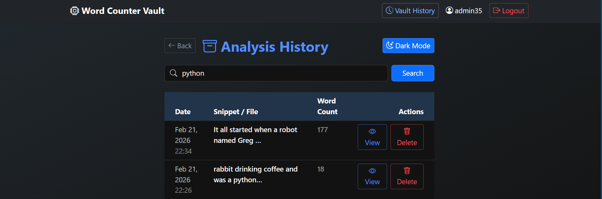Click the search text field containing python
This screenshot has width=602, height=199.
[x=281, y=73]
